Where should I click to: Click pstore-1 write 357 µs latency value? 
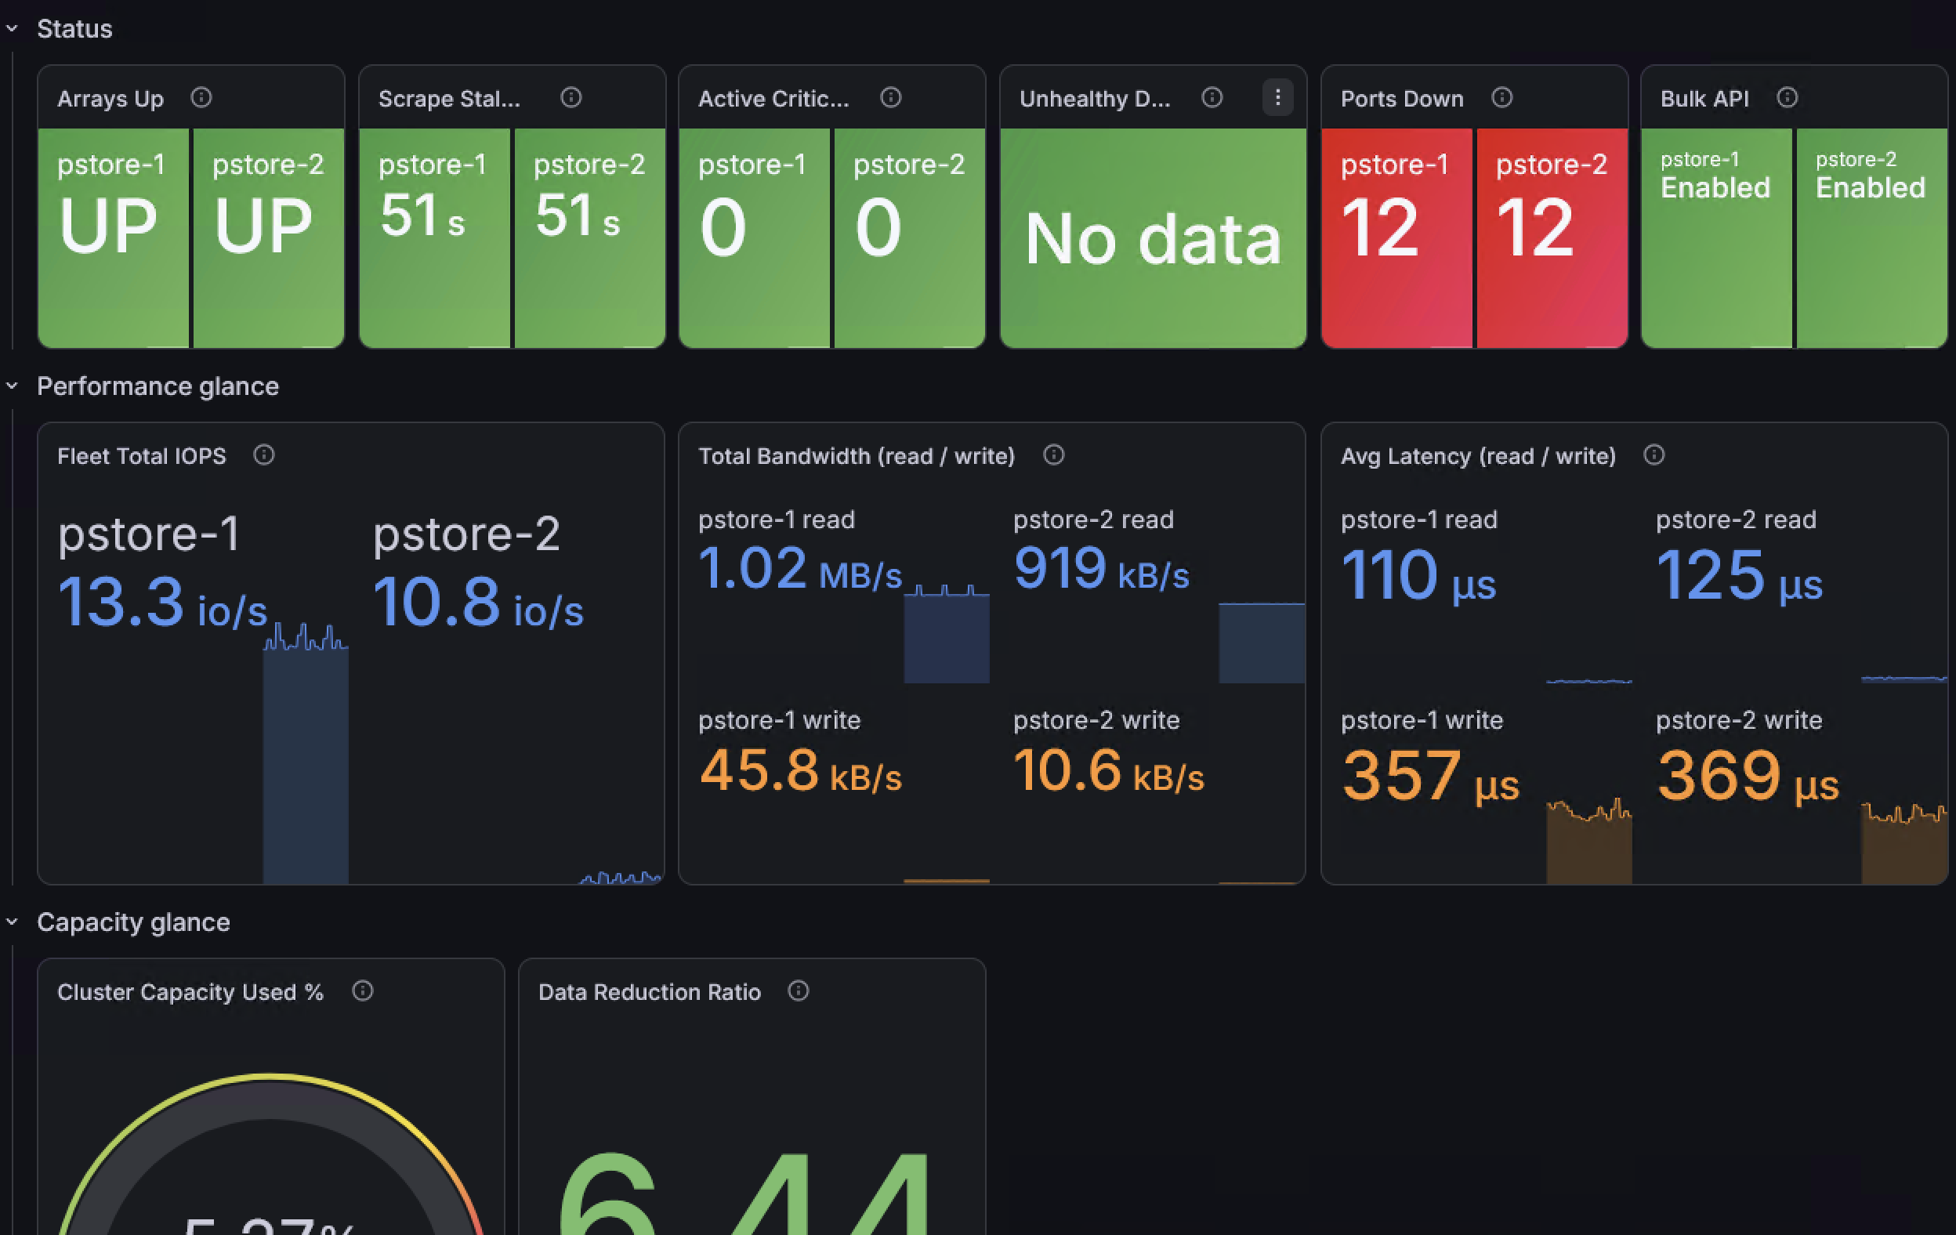(x=1429, y=777)
